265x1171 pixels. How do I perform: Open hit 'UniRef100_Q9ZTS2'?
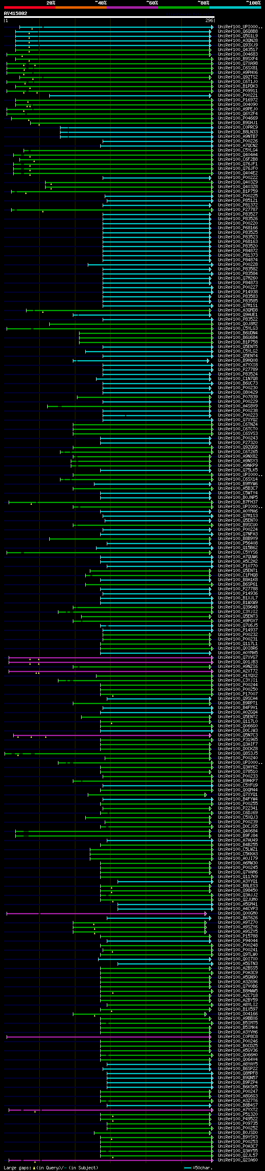[x=238, y=77]
